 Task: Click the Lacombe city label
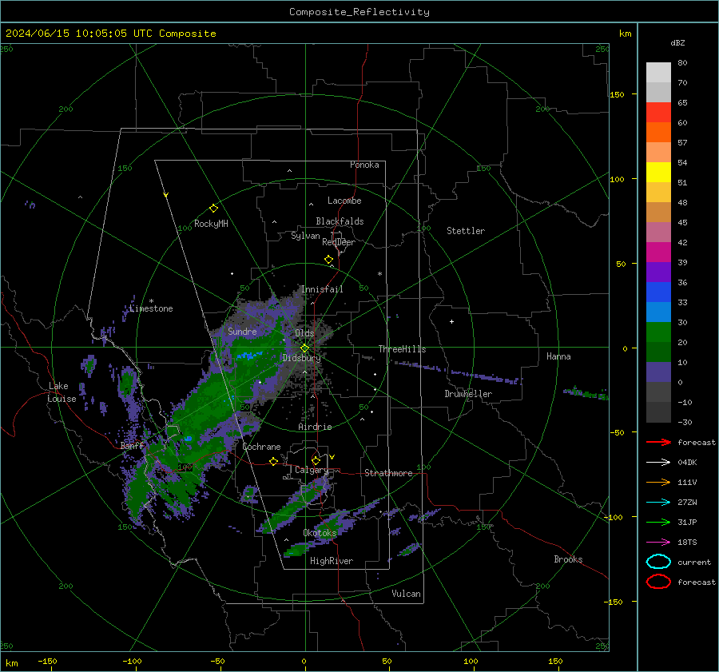(344, 201)
